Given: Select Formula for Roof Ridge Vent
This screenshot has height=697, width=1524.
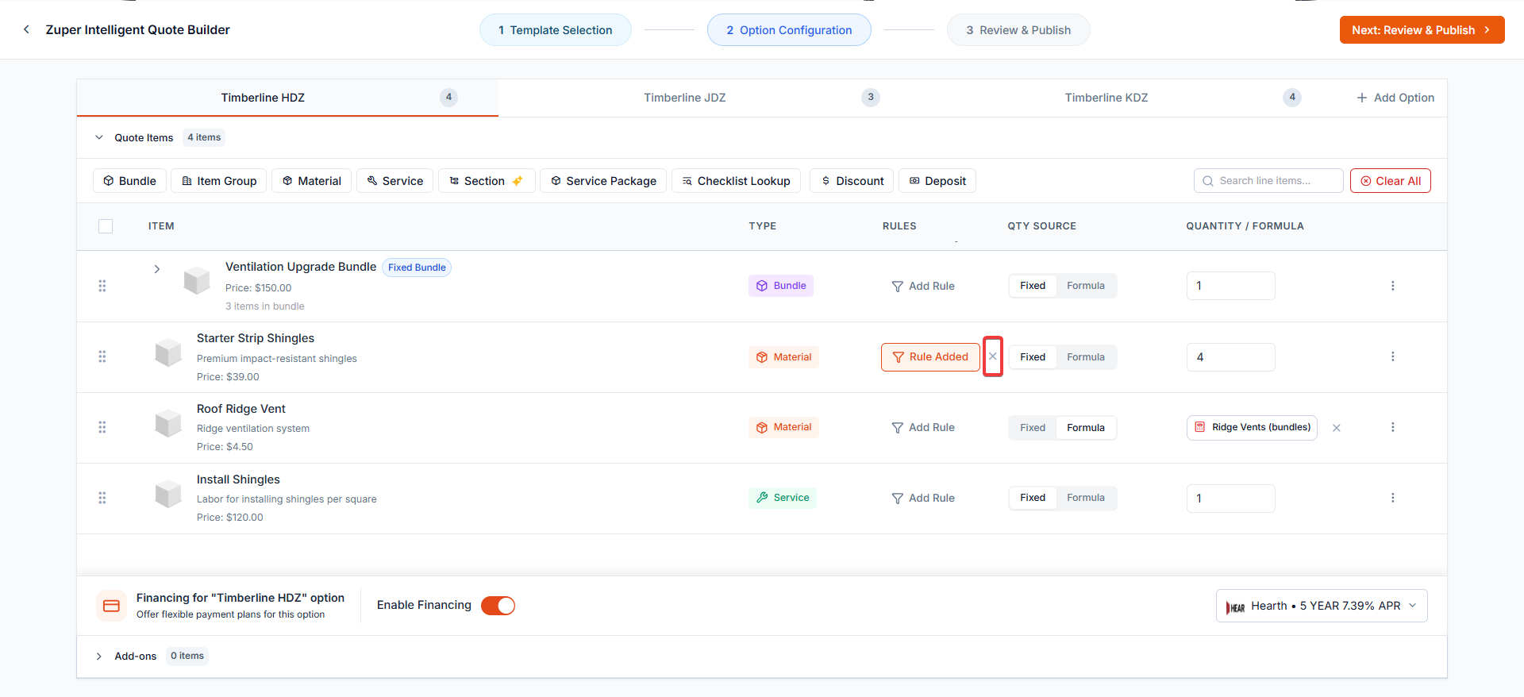Looking at the screenshot, I should 1086,428.
